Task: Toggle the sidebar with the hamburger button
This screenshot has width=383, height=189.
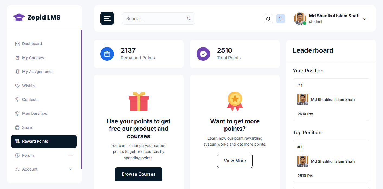Action: click(x=107, y=18)
